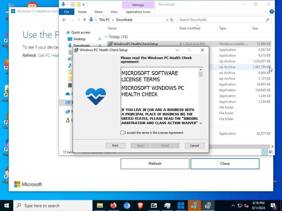Switch to the Share ribbon tab

click(x=98, y=12)
